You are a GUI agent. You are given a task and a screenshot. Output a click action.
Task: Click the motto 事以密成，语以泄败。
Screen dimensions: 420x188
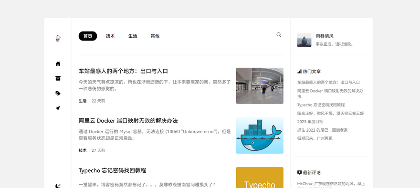click(335, 44)
